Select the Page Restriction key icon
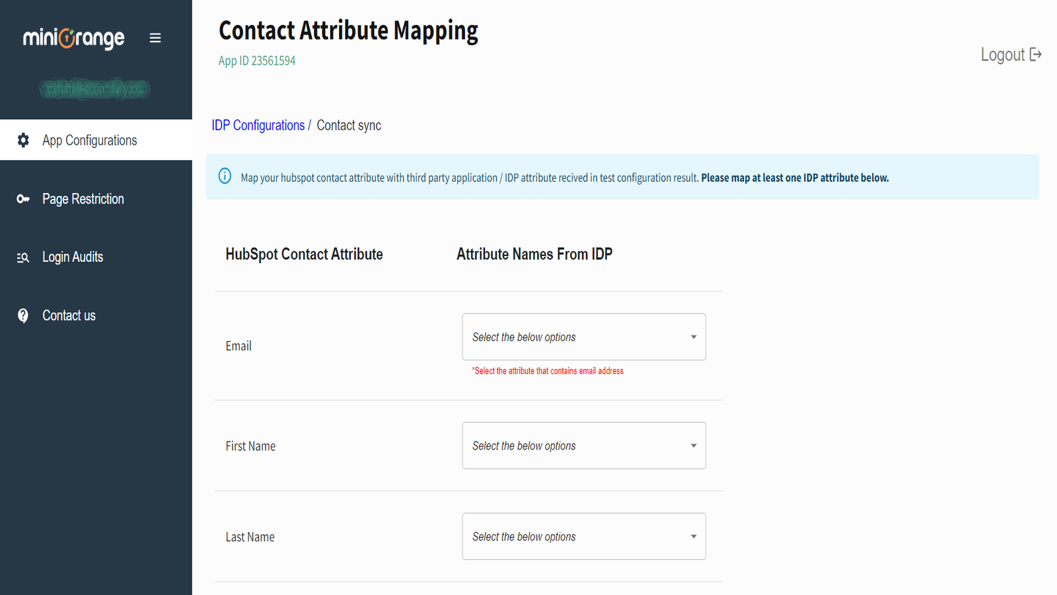This screenshot has height=595, width=1057. (23, 198)
